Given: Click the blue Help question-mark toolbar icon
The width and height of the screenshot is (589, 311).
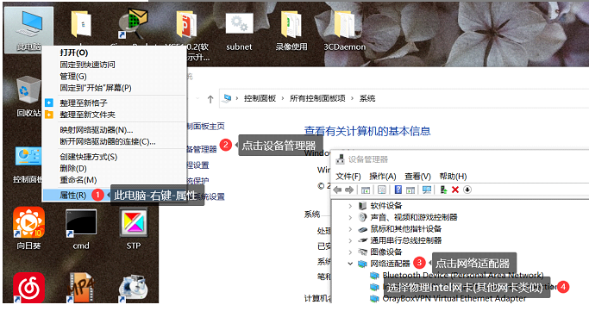Looking at the screenshot, I should tap(398, 190).
